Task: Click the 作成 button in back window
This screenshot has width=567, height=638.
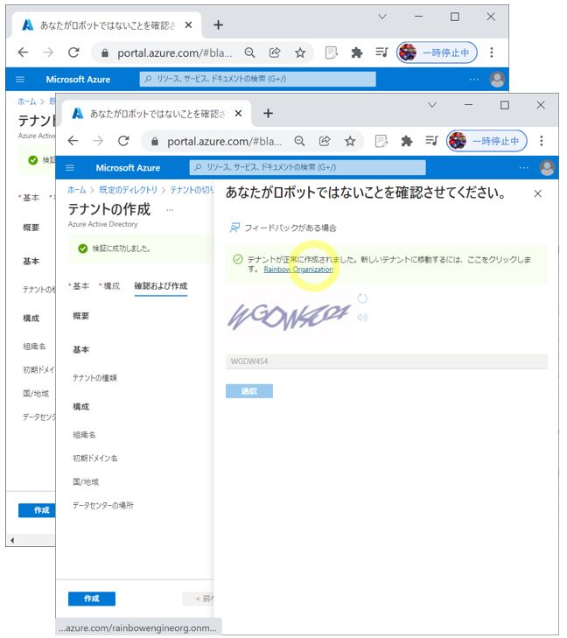Action: (x=38, y=510)
